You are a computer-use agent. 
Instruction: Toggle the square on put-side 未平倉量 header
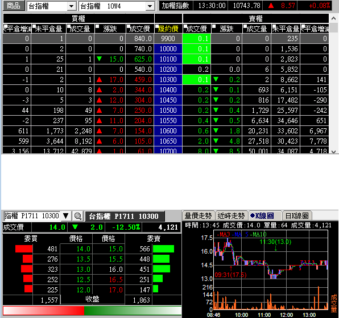tap(274, 26)
